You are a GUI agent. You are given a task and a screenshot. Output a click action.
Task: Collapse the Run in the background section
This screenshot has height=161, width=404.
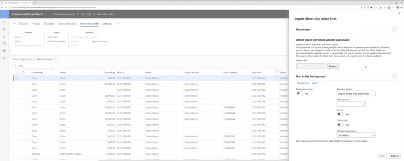(394, 76)
